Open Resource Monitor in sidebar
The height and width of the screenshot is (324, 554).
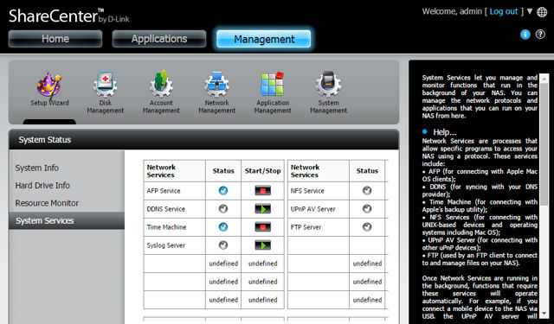[x=47, y=203]
